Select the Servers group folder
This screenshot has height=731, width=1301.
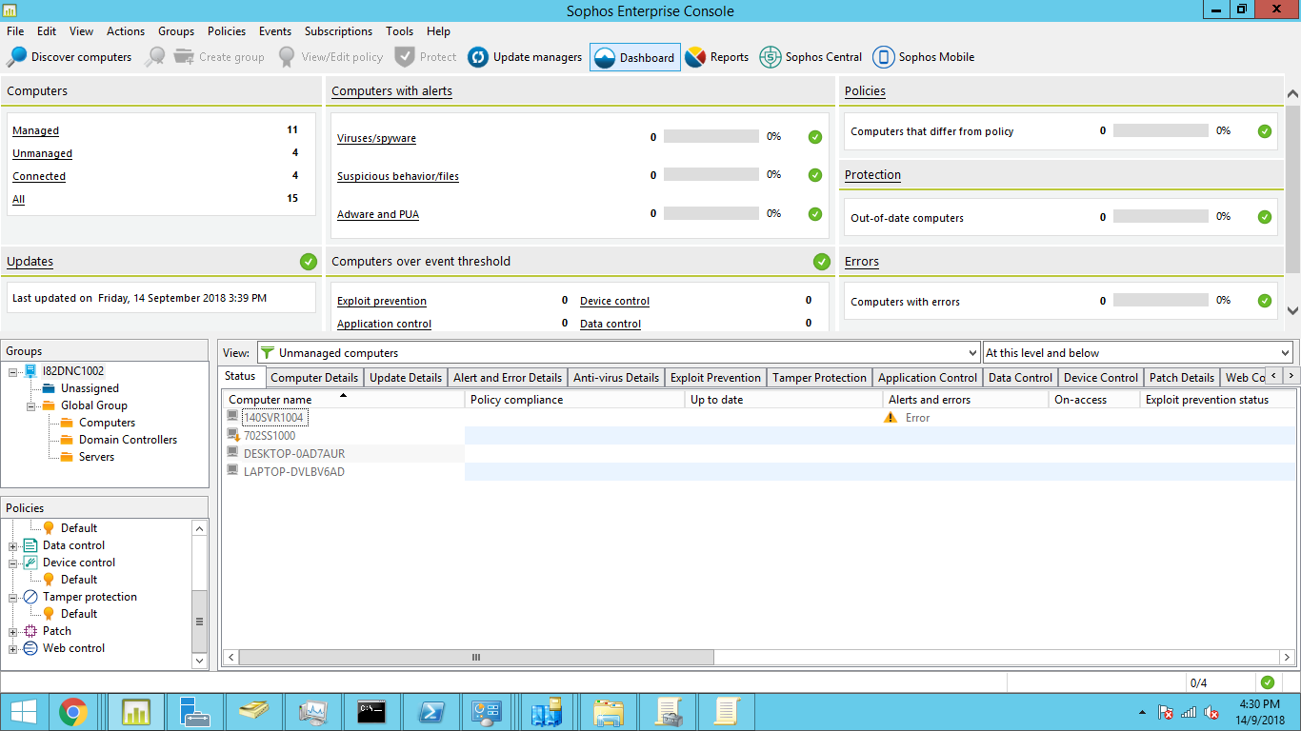click(96, 457)
